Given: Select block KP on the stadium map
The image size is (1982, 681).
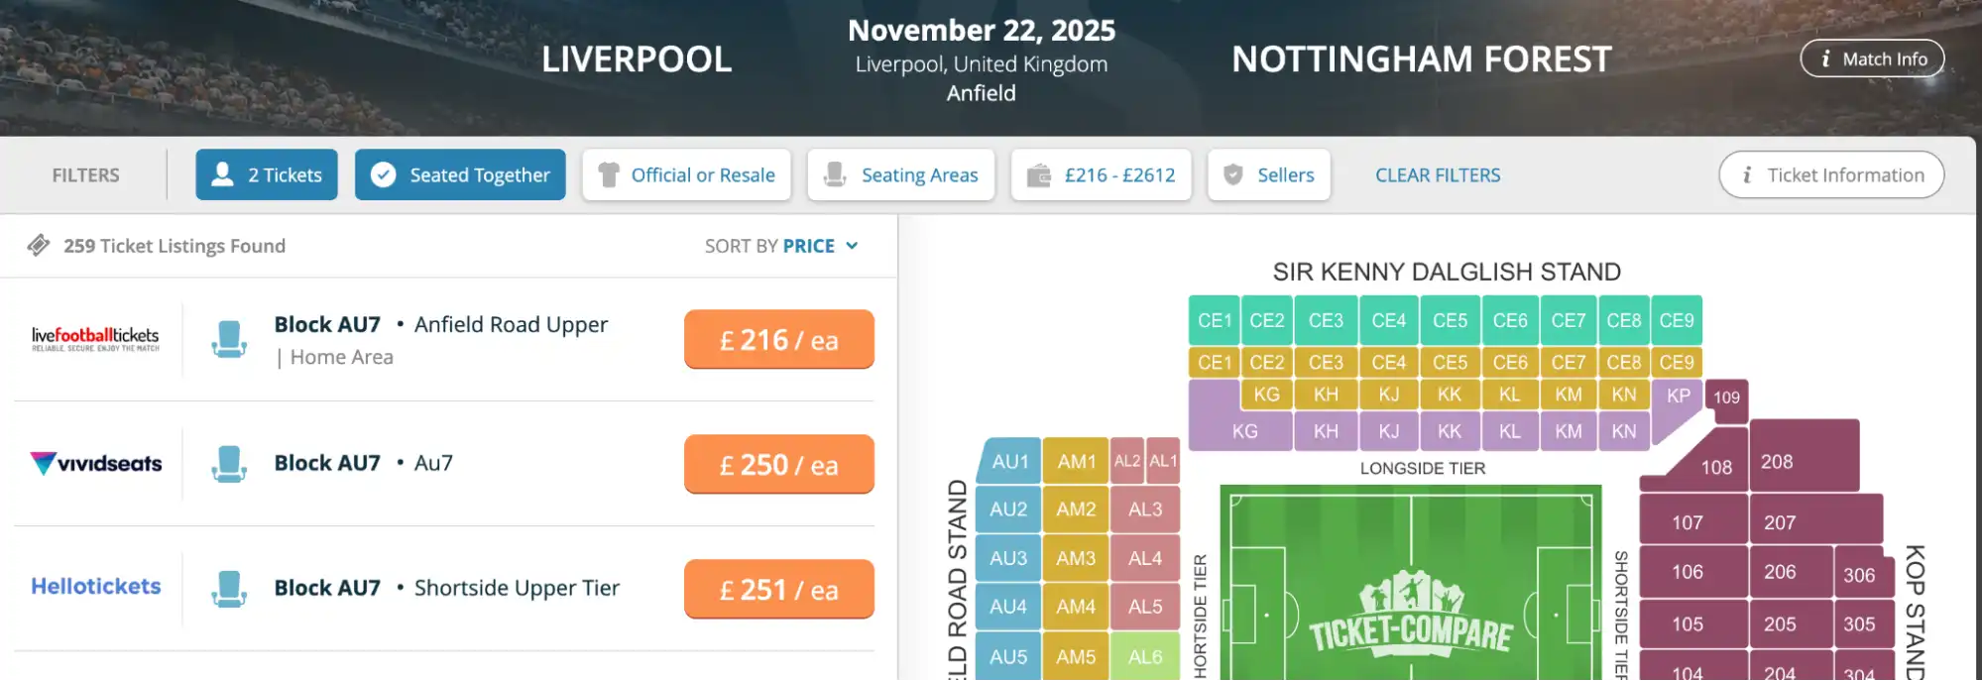Looking at the screenshot, I should click(x=1678, y=395).
